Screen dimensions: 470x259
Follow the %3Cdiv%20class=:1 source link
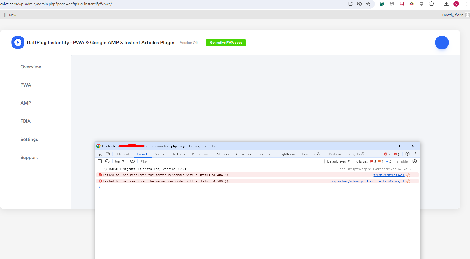[389, 175]
